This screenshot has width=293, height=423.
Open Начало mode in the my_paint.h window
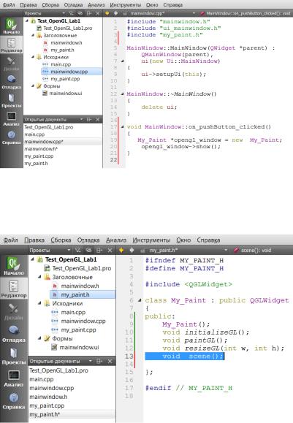[x=13, y=266]
